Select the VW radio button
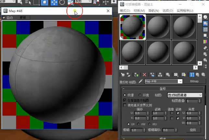The image size is (209, 140). 138,124
